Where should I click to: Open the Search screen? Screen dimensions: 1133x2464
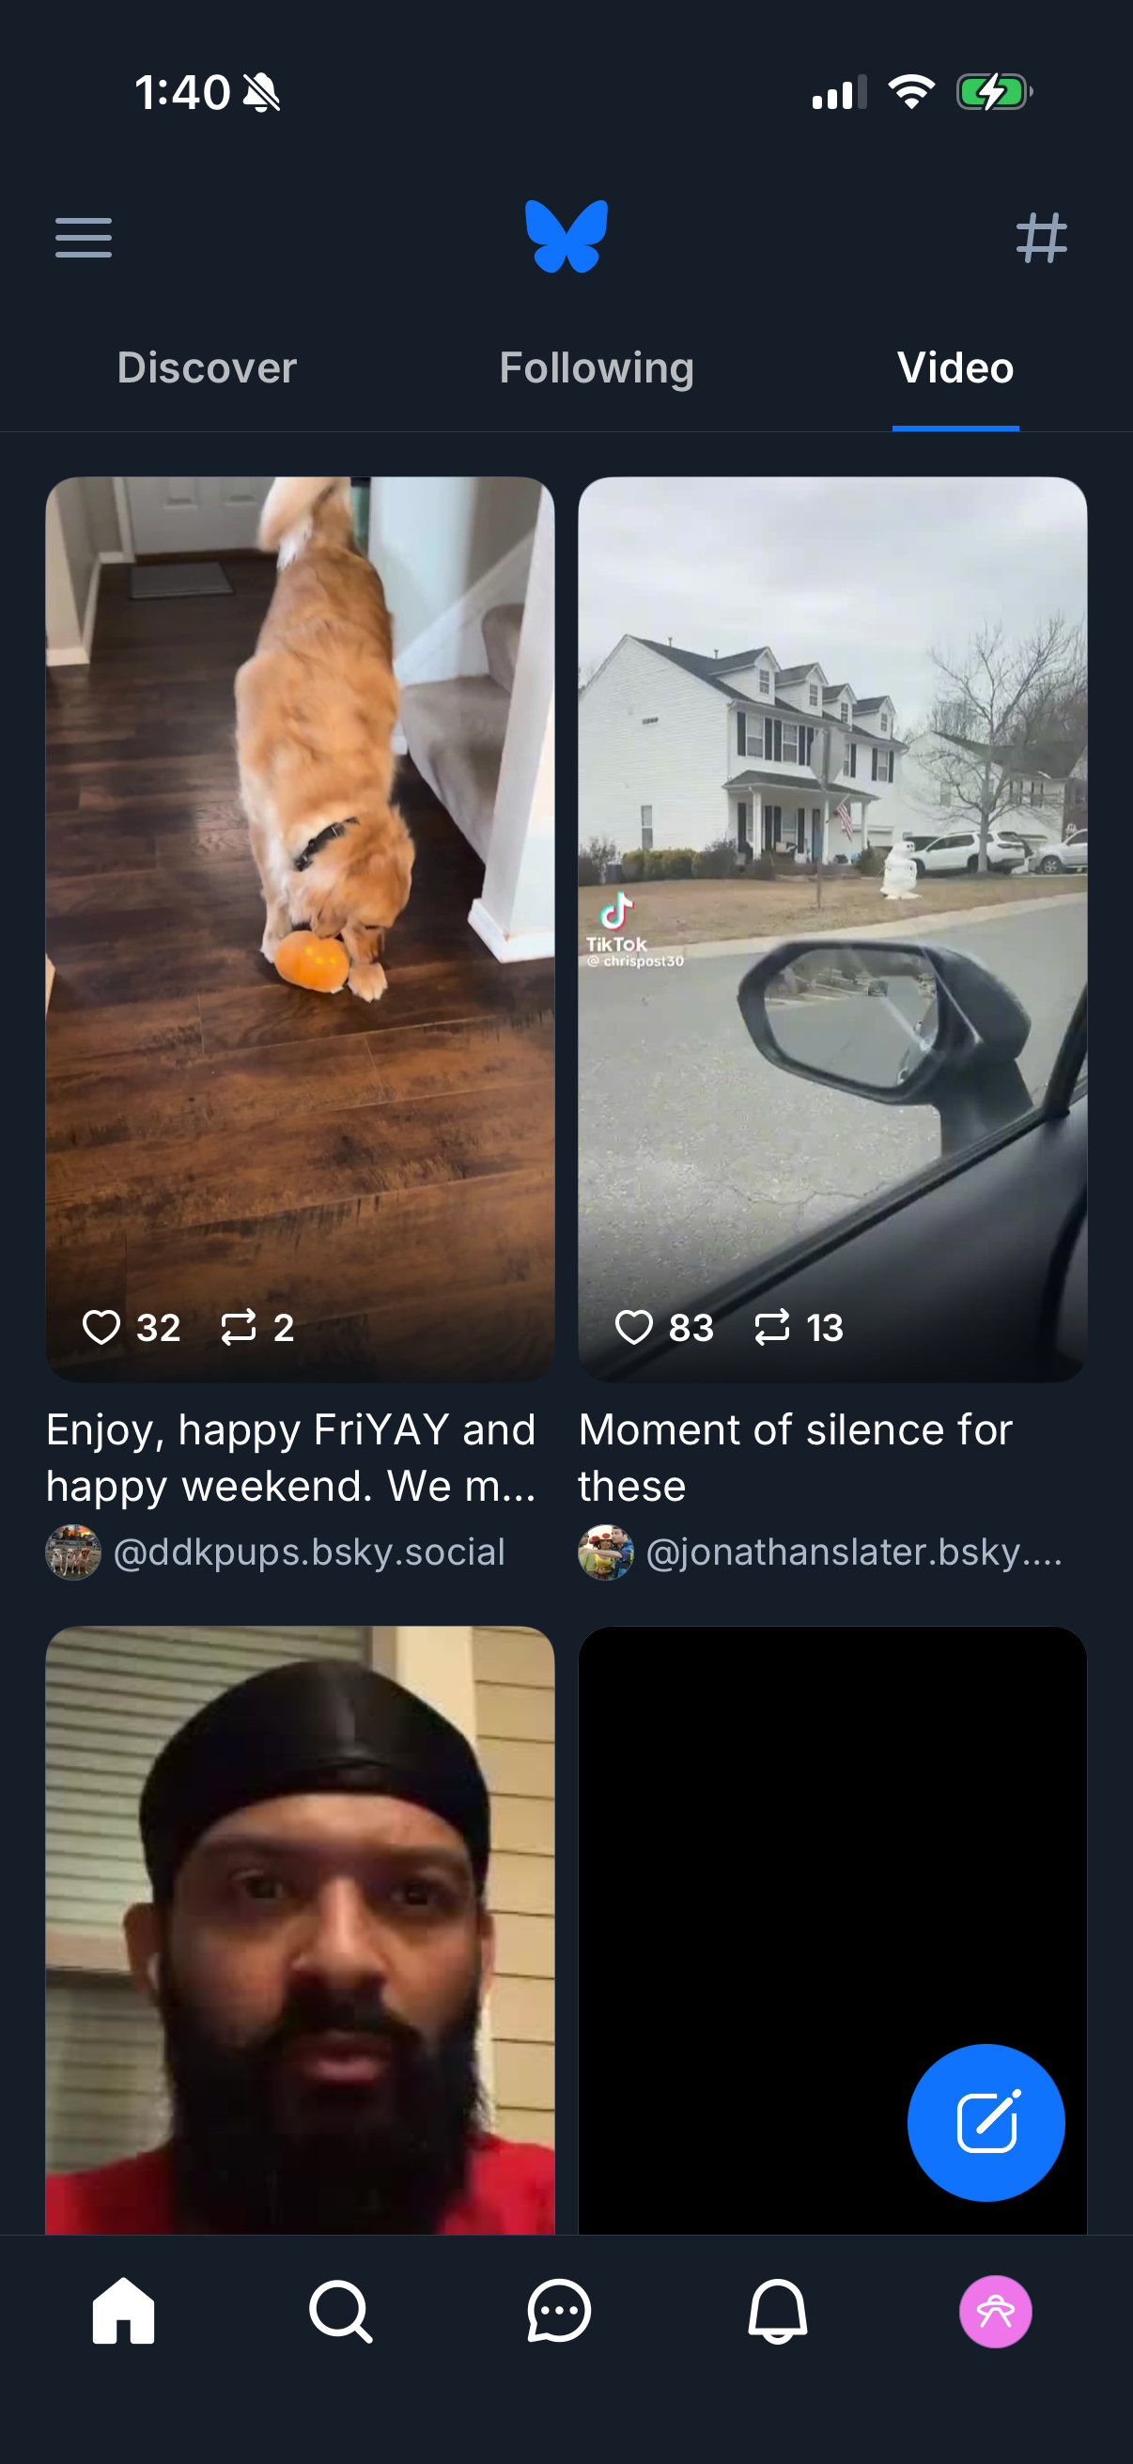coord(340,2312)
